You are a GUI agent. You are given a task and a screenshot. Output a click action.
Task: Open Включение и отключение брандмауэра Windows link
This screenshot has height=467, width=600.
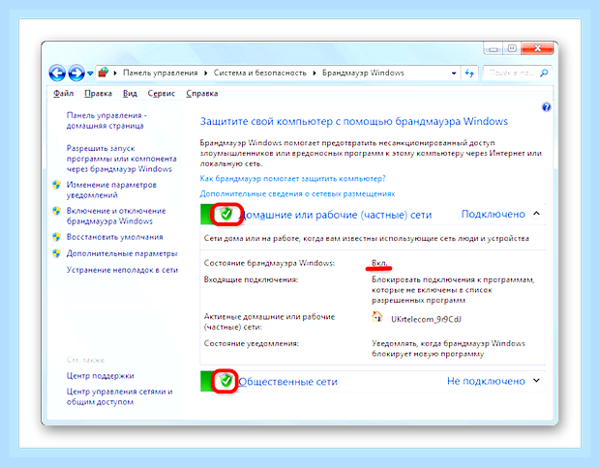click(x=116, y=216)
